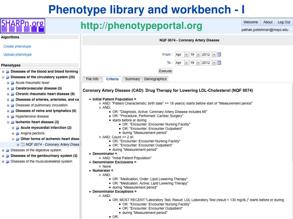The image size is (293, 219).
Task: Click folder icon beside Acute rheumatic fever
Action: pos(13,83)
